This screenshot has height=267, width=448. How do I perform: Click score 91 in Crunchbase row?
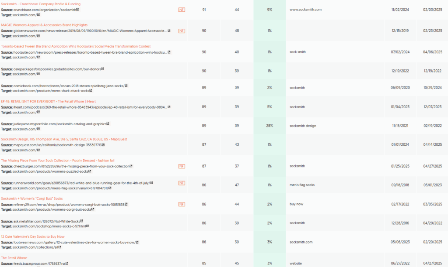pos(204,10)
